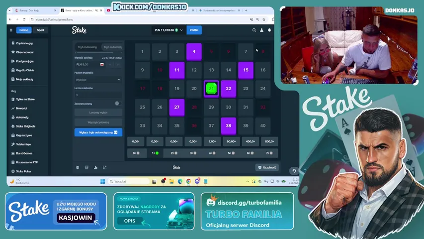Image resolution: width=424 pixels, height=239 pixels.
Task: Switch to the Casino tab
Action: pos(24,30)
